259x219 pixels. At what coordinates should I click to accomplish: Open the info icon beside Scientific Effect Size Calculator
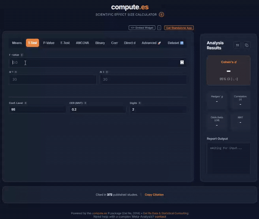161,15
